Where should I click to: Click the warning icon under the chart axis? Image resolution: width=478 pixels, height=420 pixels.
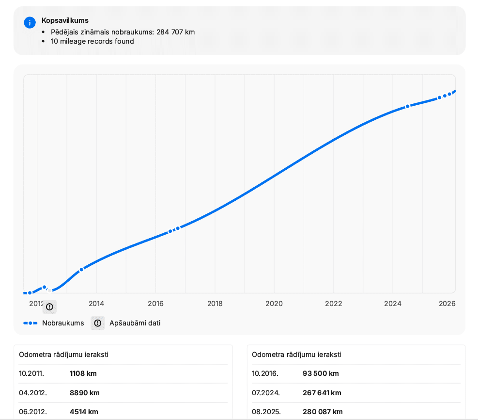coord(49,307)
